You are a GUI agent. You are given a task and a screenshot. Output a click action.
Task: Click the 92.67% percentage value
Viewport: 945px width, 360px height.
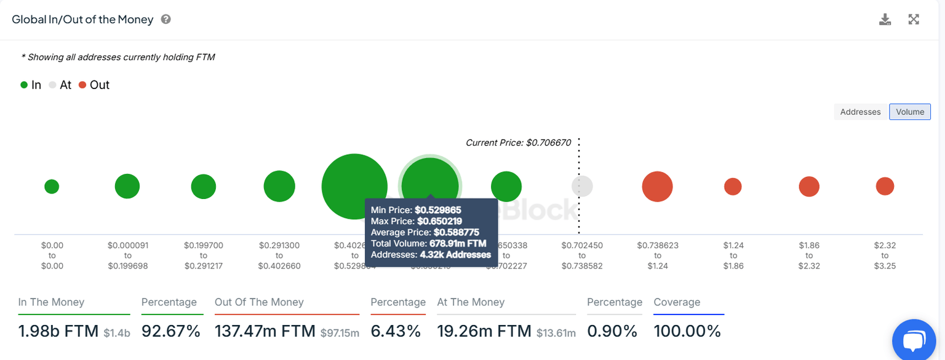coord(170,331)
